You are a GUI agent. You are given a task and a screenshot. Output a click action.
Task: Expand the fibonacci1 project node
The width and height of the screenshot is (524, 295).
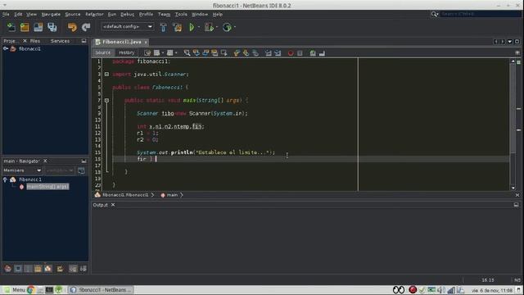6,49
